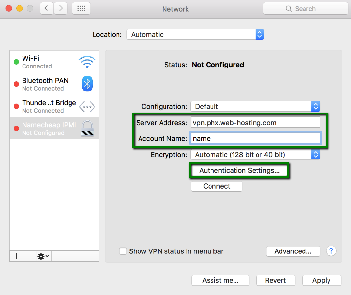Remove selected service with minus button
Viewport: 351px width, 295px height.
pyautogui.click(x=29, y=256)
